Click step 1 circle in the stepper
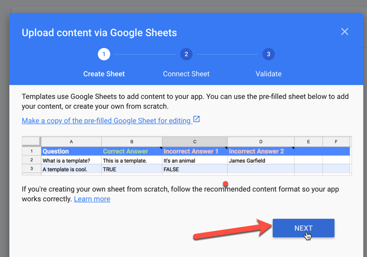The width and height of the screenshot is (367, 257). click(x=104, y=54)
